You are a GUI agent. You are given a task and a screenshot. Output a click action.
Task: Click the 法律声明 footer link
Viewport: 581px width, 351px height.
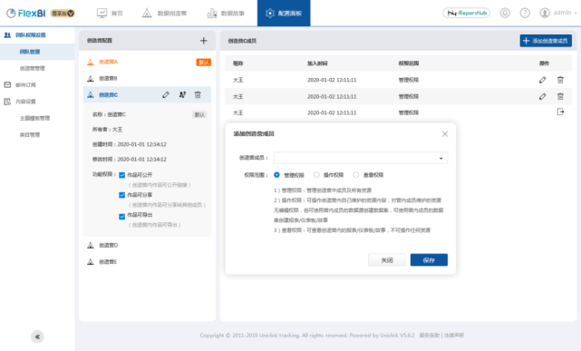click(453, 335)
